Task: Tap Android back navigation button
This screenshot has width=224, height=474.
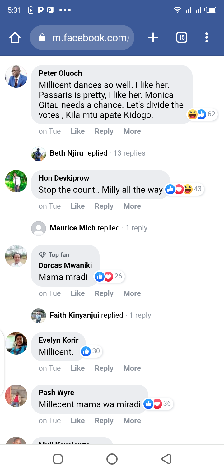Action: coord(166,459)
